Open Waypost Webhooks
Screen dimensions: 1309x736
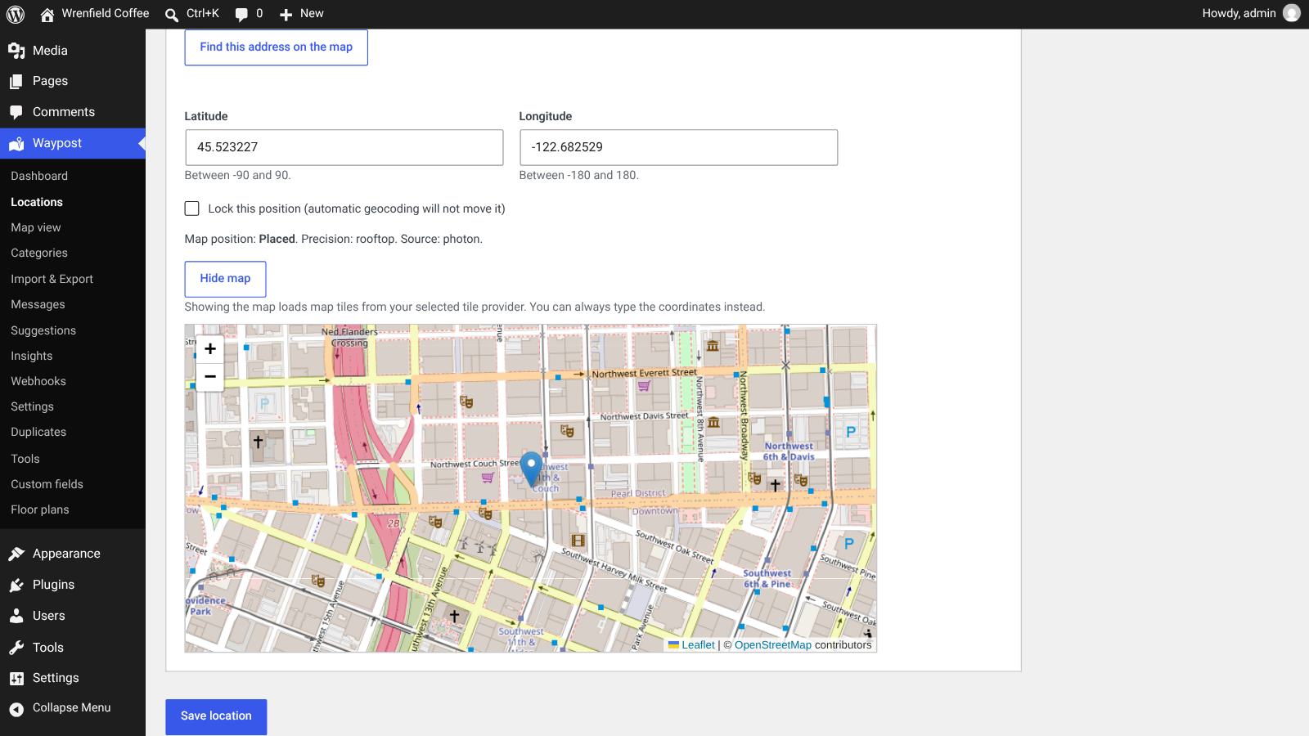[38, 381]
